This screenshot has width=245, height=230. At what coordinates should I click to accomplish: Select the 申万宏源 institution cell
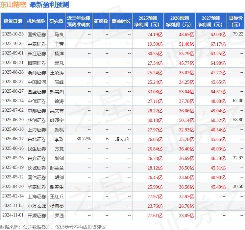(x=37, y=206)
